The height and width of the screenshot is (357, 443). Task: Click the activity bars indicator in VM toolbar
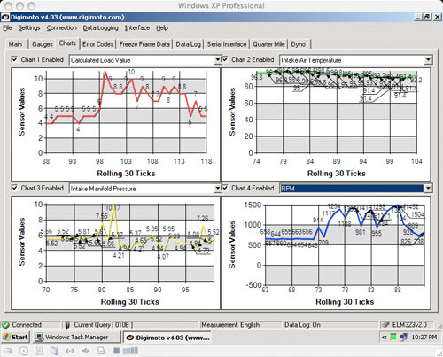[130, 351]
